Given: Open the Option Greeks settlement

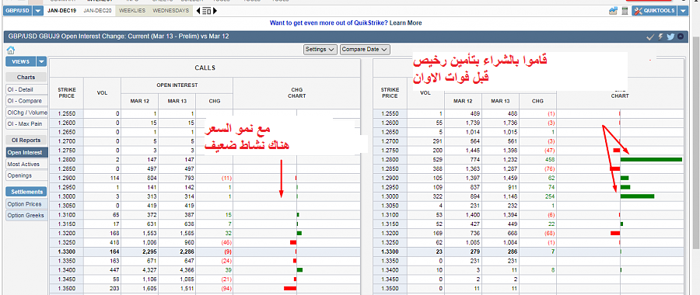Looking at the screenshot, I should pos(26,216).
